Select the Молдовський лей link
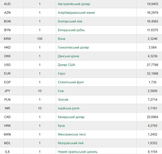The image size is (162, 154). [x=70, y=143]
